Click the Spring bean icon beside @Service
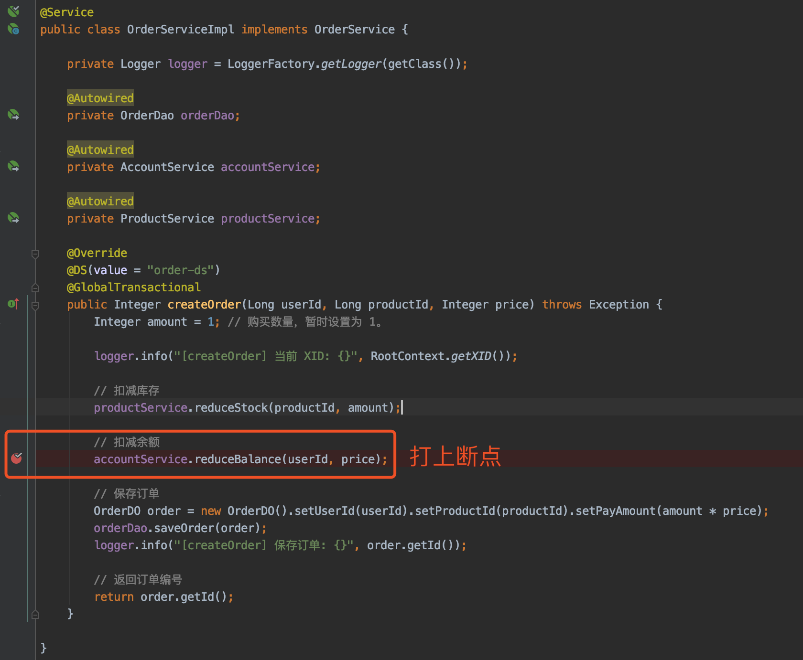Image resolution: width=803 pixels, height=660 pixels. (14, 11)
